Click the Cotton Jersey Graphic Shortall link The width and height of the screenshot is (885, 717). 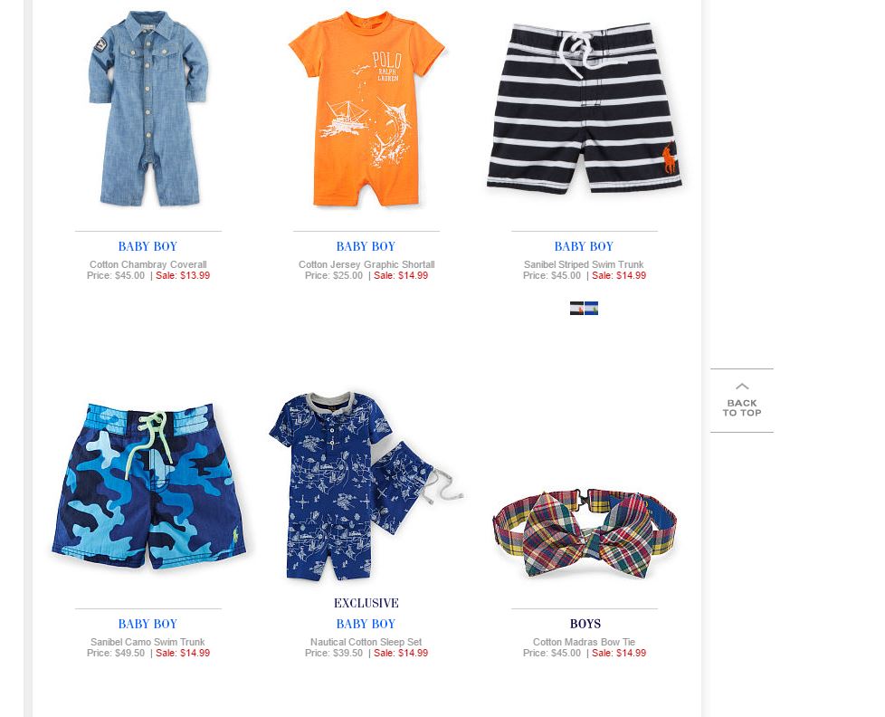pos(366,264)
